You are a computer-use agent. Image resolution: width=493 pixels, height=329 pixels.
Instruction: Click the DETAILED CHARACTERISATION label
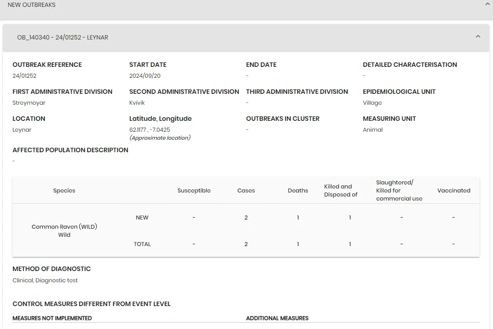pyautogui.click(x=410, y=64)
